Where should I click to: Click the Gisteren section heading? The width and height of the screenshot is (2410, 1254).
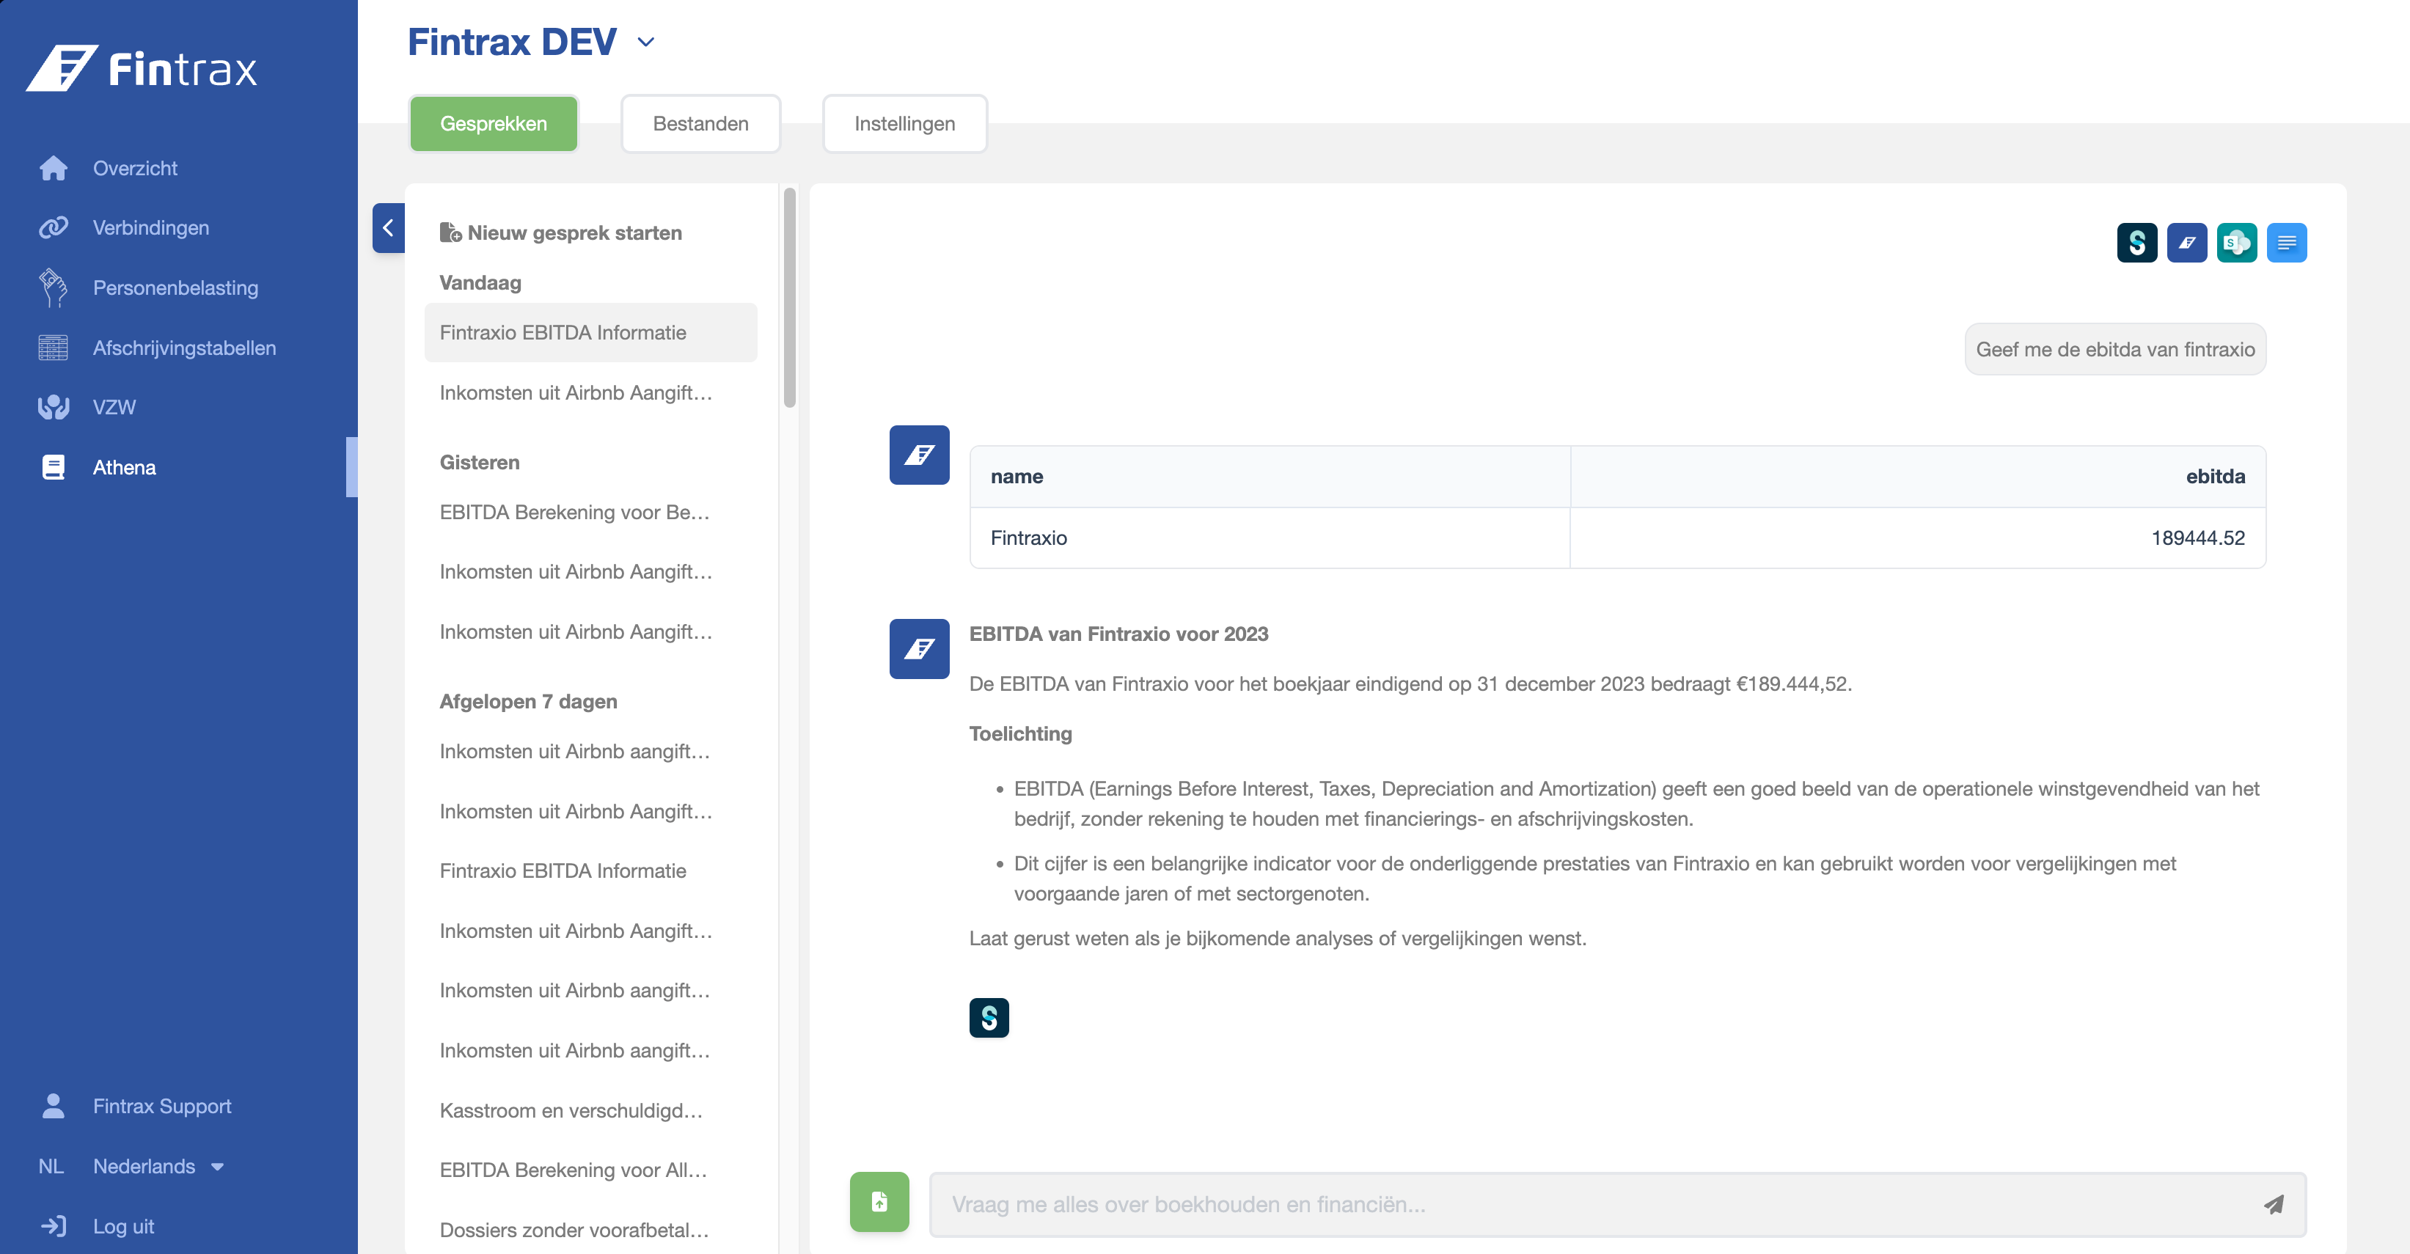pos(479,463)
